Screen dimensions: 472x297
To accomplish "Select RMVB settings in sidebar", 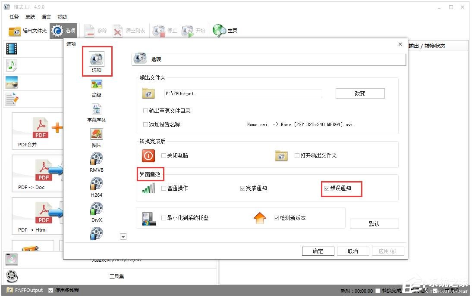I will pos(97,162).
